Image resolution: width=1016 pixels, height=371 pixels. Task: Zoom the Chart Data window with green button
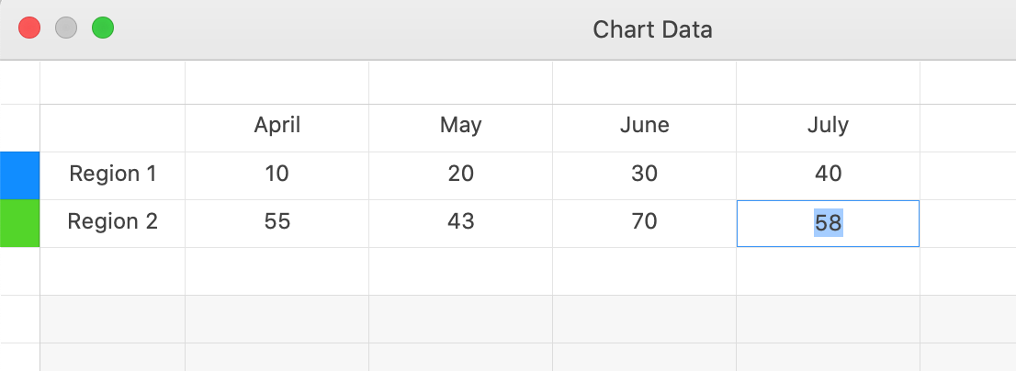tap(103, 28)
